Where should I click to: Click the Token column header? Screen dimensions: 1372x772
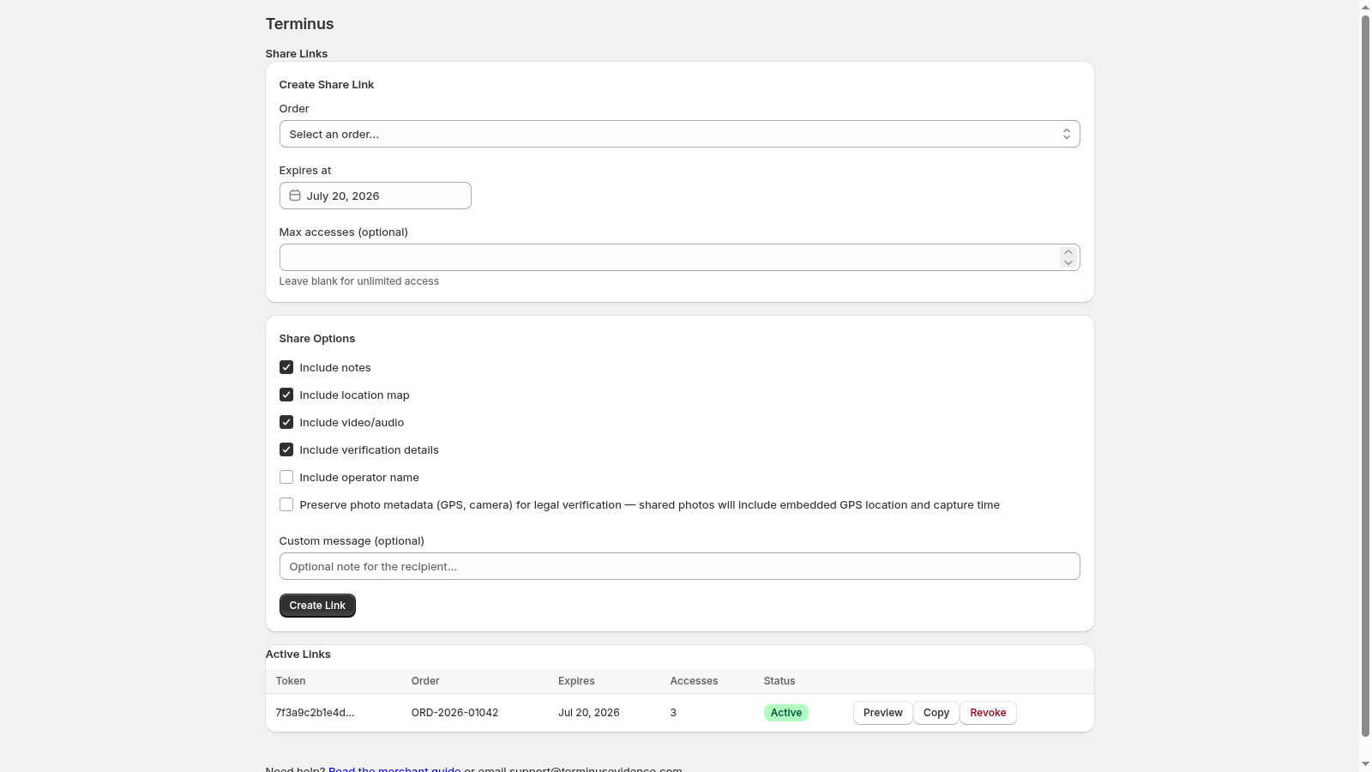pos(291,681)
